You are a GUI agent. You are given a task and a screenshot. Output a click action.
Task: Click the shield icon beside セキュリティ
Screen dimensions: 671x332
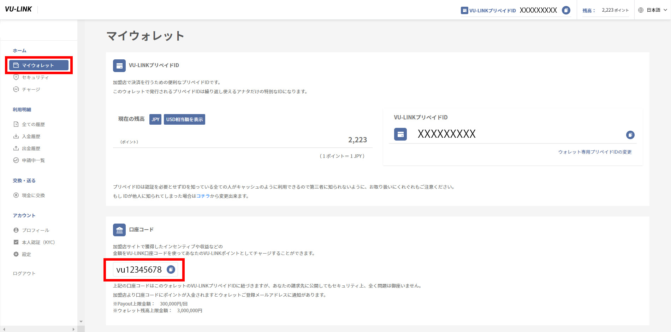16,77
